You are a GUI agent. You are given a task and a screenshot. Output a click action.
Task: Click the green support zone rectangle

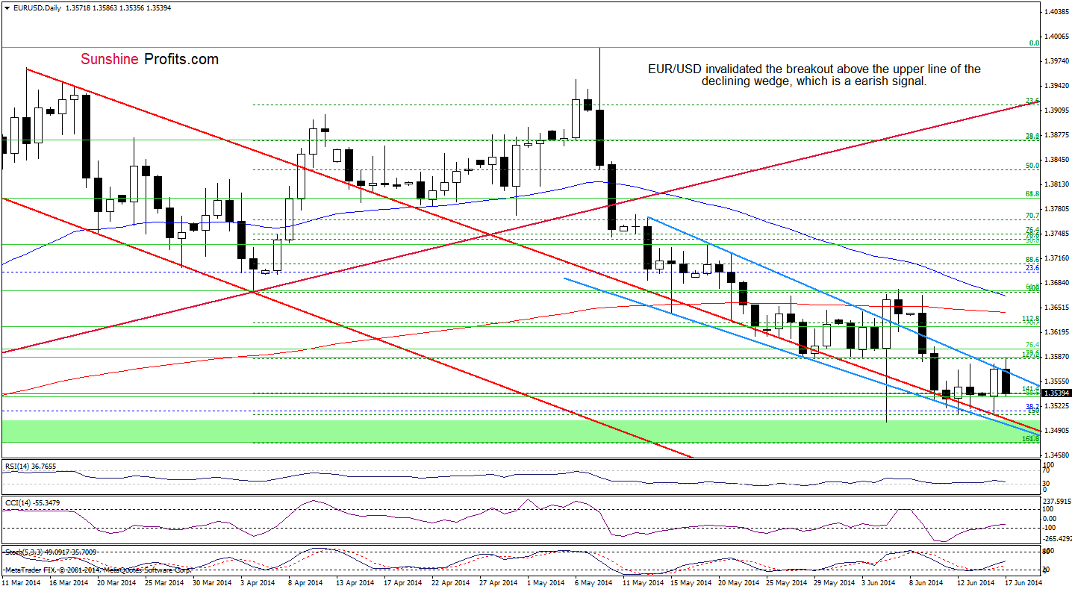(520, 431)
